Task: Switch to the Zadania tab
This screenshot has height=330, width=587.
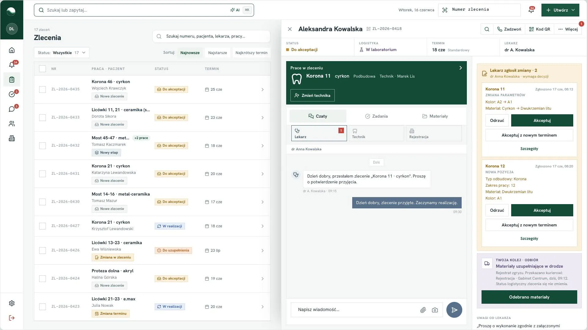Action: pyautogui.click(x=376, y=116)
